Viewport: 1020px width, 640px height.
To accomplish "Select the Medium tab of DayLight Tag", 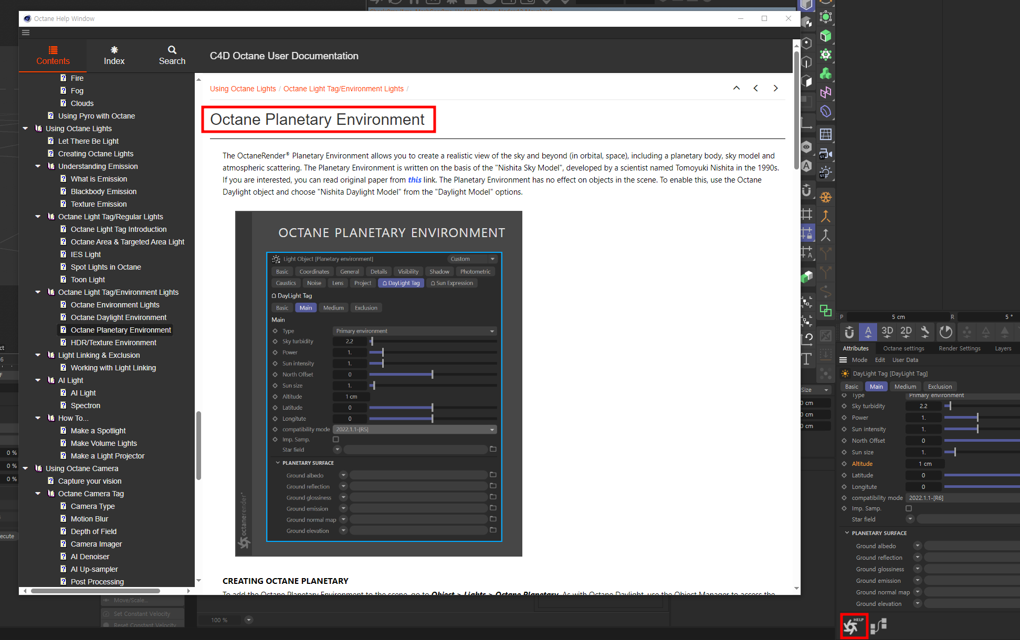I will [905, 387].
